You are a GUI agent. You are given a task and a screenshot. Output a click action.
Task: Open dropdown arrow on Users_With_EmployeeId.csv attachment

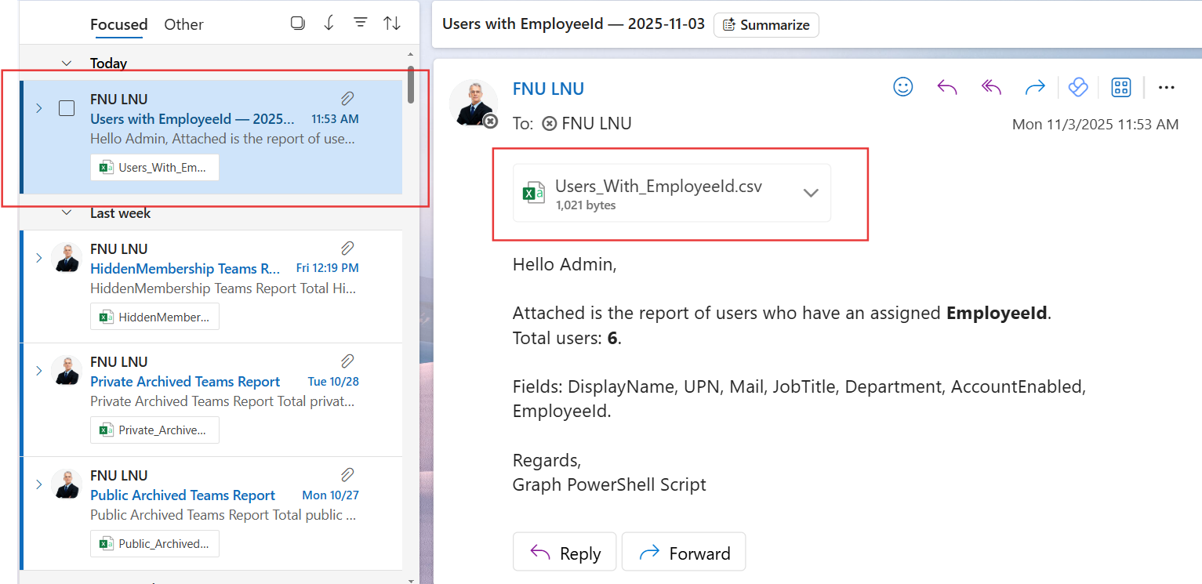pos(811,193)
